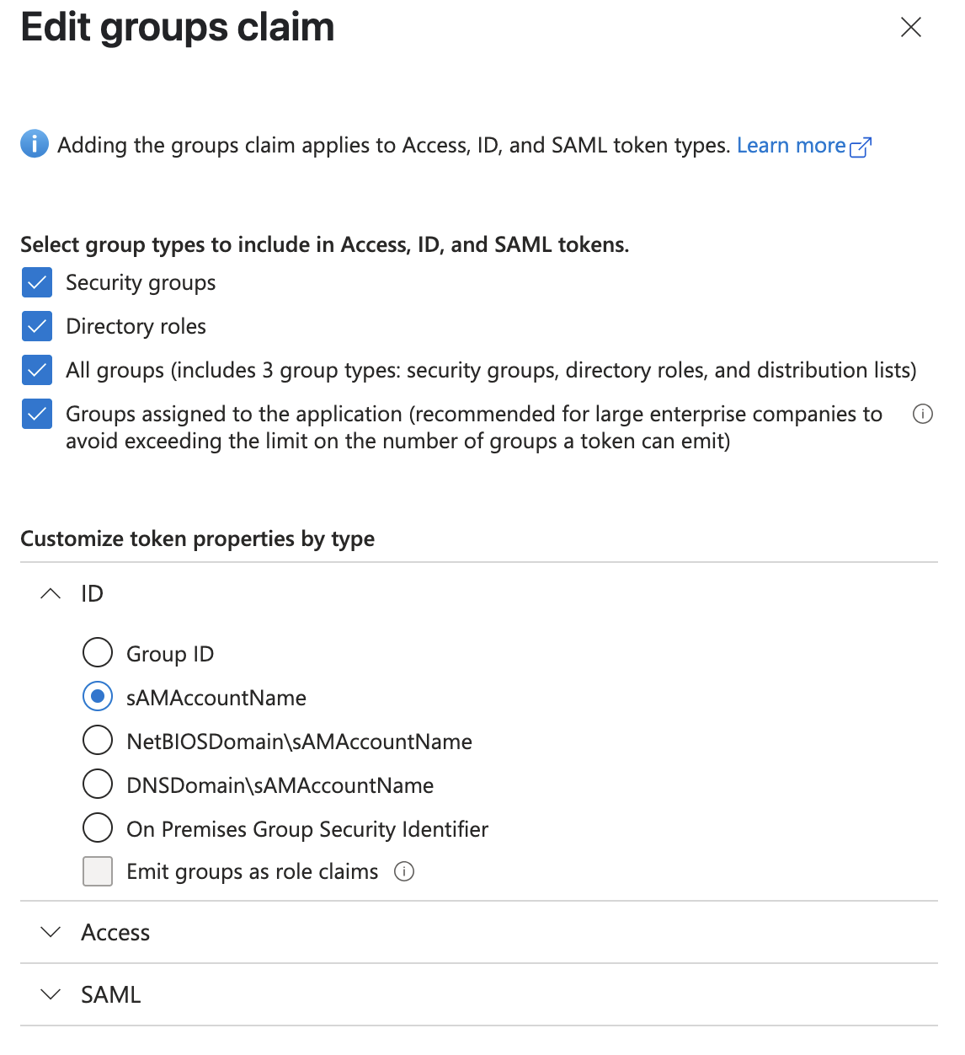Disable the Directory roles group type
This screenshot has height=1055, width=965.
coord(36,326)
